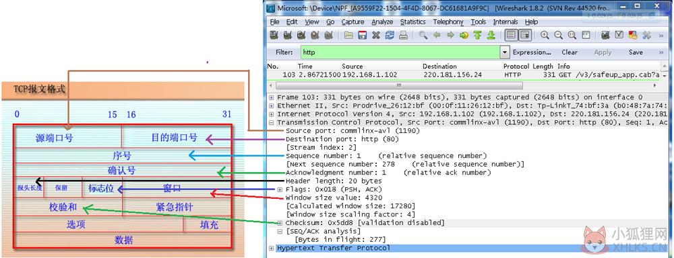Expand Flags 0x018 node
The width and height of the screenshot is (674, 258).
(x=280, y=189)
